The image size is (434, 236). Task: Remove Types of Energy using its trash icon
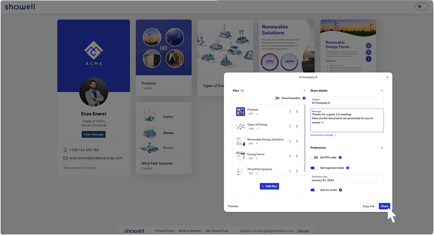(290, 126)
